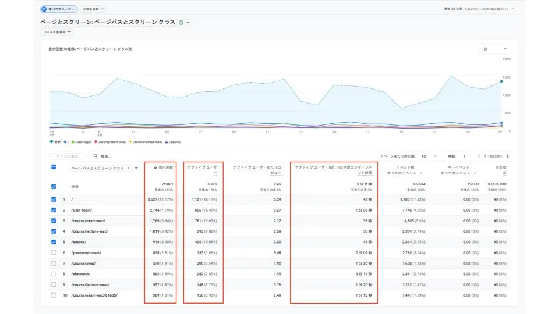Click the イベント数 column header

point(405,167)
